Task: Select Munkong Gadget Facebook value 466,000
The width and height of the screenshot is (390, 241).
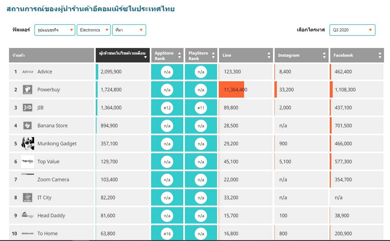Action: (343, 144)
